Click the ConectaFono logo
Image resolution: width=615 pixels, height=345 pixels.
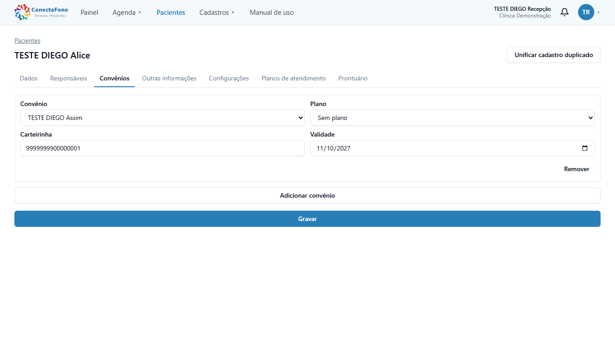point(41,12)
